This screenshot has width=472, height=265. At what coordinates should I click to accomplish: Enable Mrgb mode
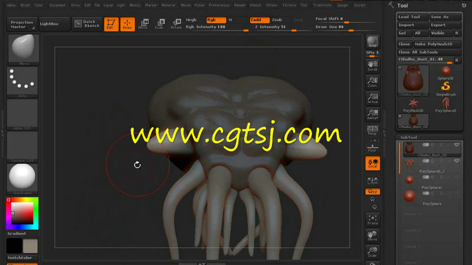[191, 20]
